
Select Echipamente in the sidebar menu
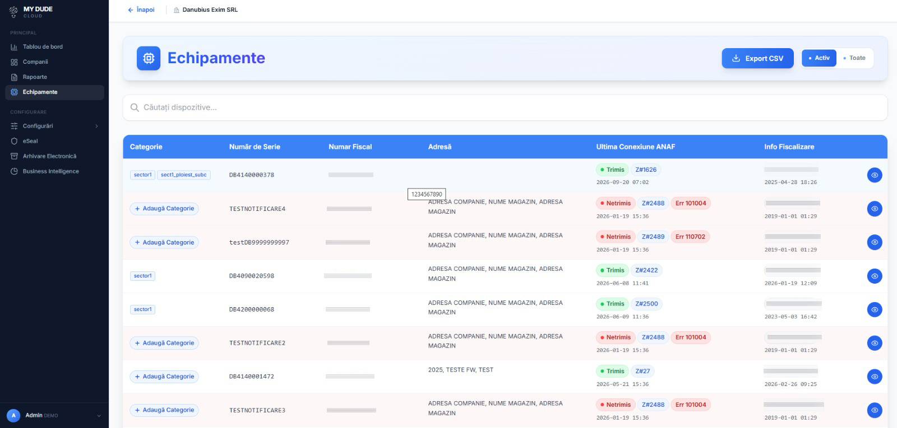pyautogui.click(x=54, y=92)
